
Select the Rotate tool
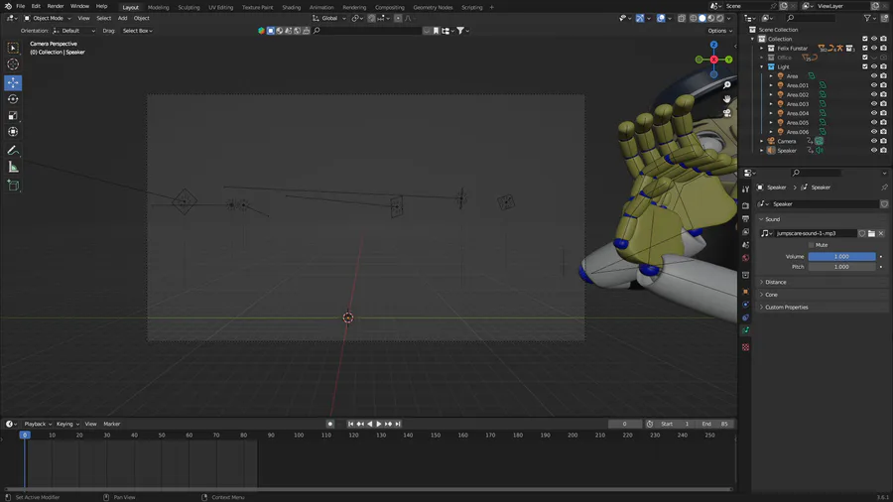[x=13, y=99]
